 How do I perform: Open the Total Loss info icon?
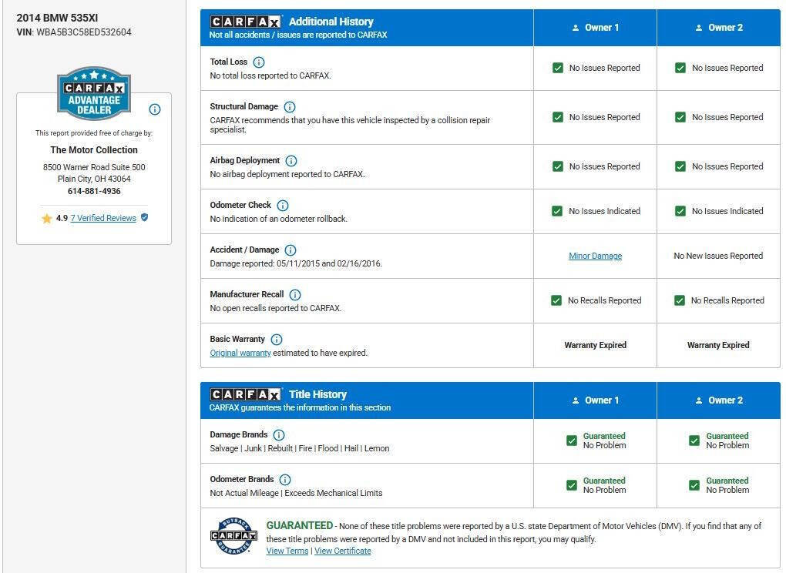[x=259, y=62]
